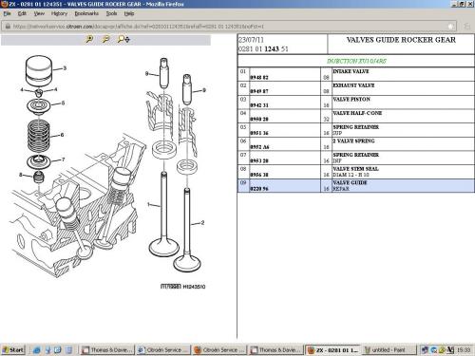Click the padlock icon in the address bar
Screen dimensions: 475x356
click(8, 27)
